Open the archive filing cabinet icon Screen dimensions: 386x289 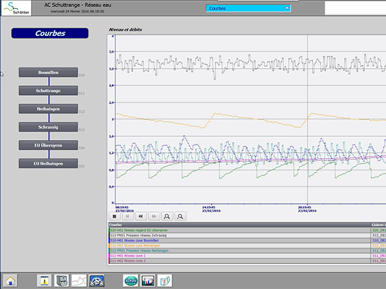click(x=61, y=281)
